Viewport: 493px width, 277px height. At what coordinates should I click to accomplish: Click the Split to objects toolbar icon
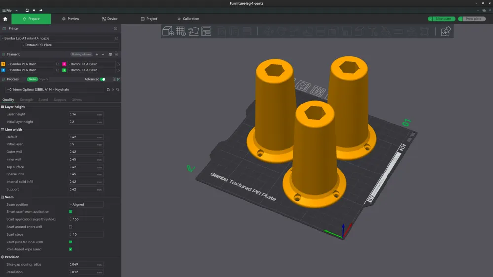(221, 32)
